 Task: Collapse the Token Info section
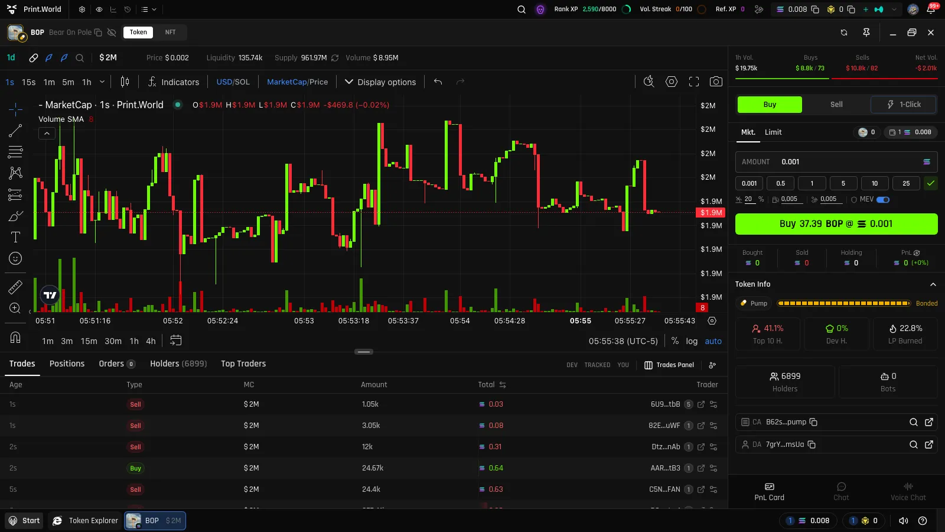[933, 284]
